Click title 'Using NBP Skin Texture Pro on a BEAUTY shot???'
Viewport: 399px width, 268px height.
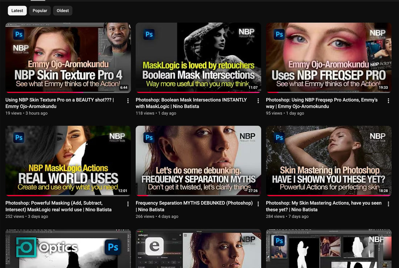coord(59,103)
